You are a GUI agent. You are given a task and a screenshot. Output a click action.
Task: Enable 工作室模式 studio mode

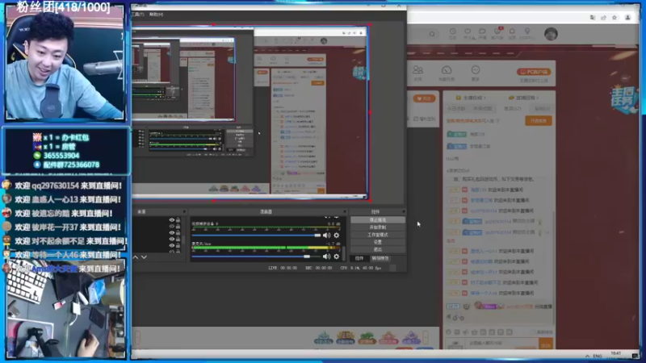click(377, 235)
